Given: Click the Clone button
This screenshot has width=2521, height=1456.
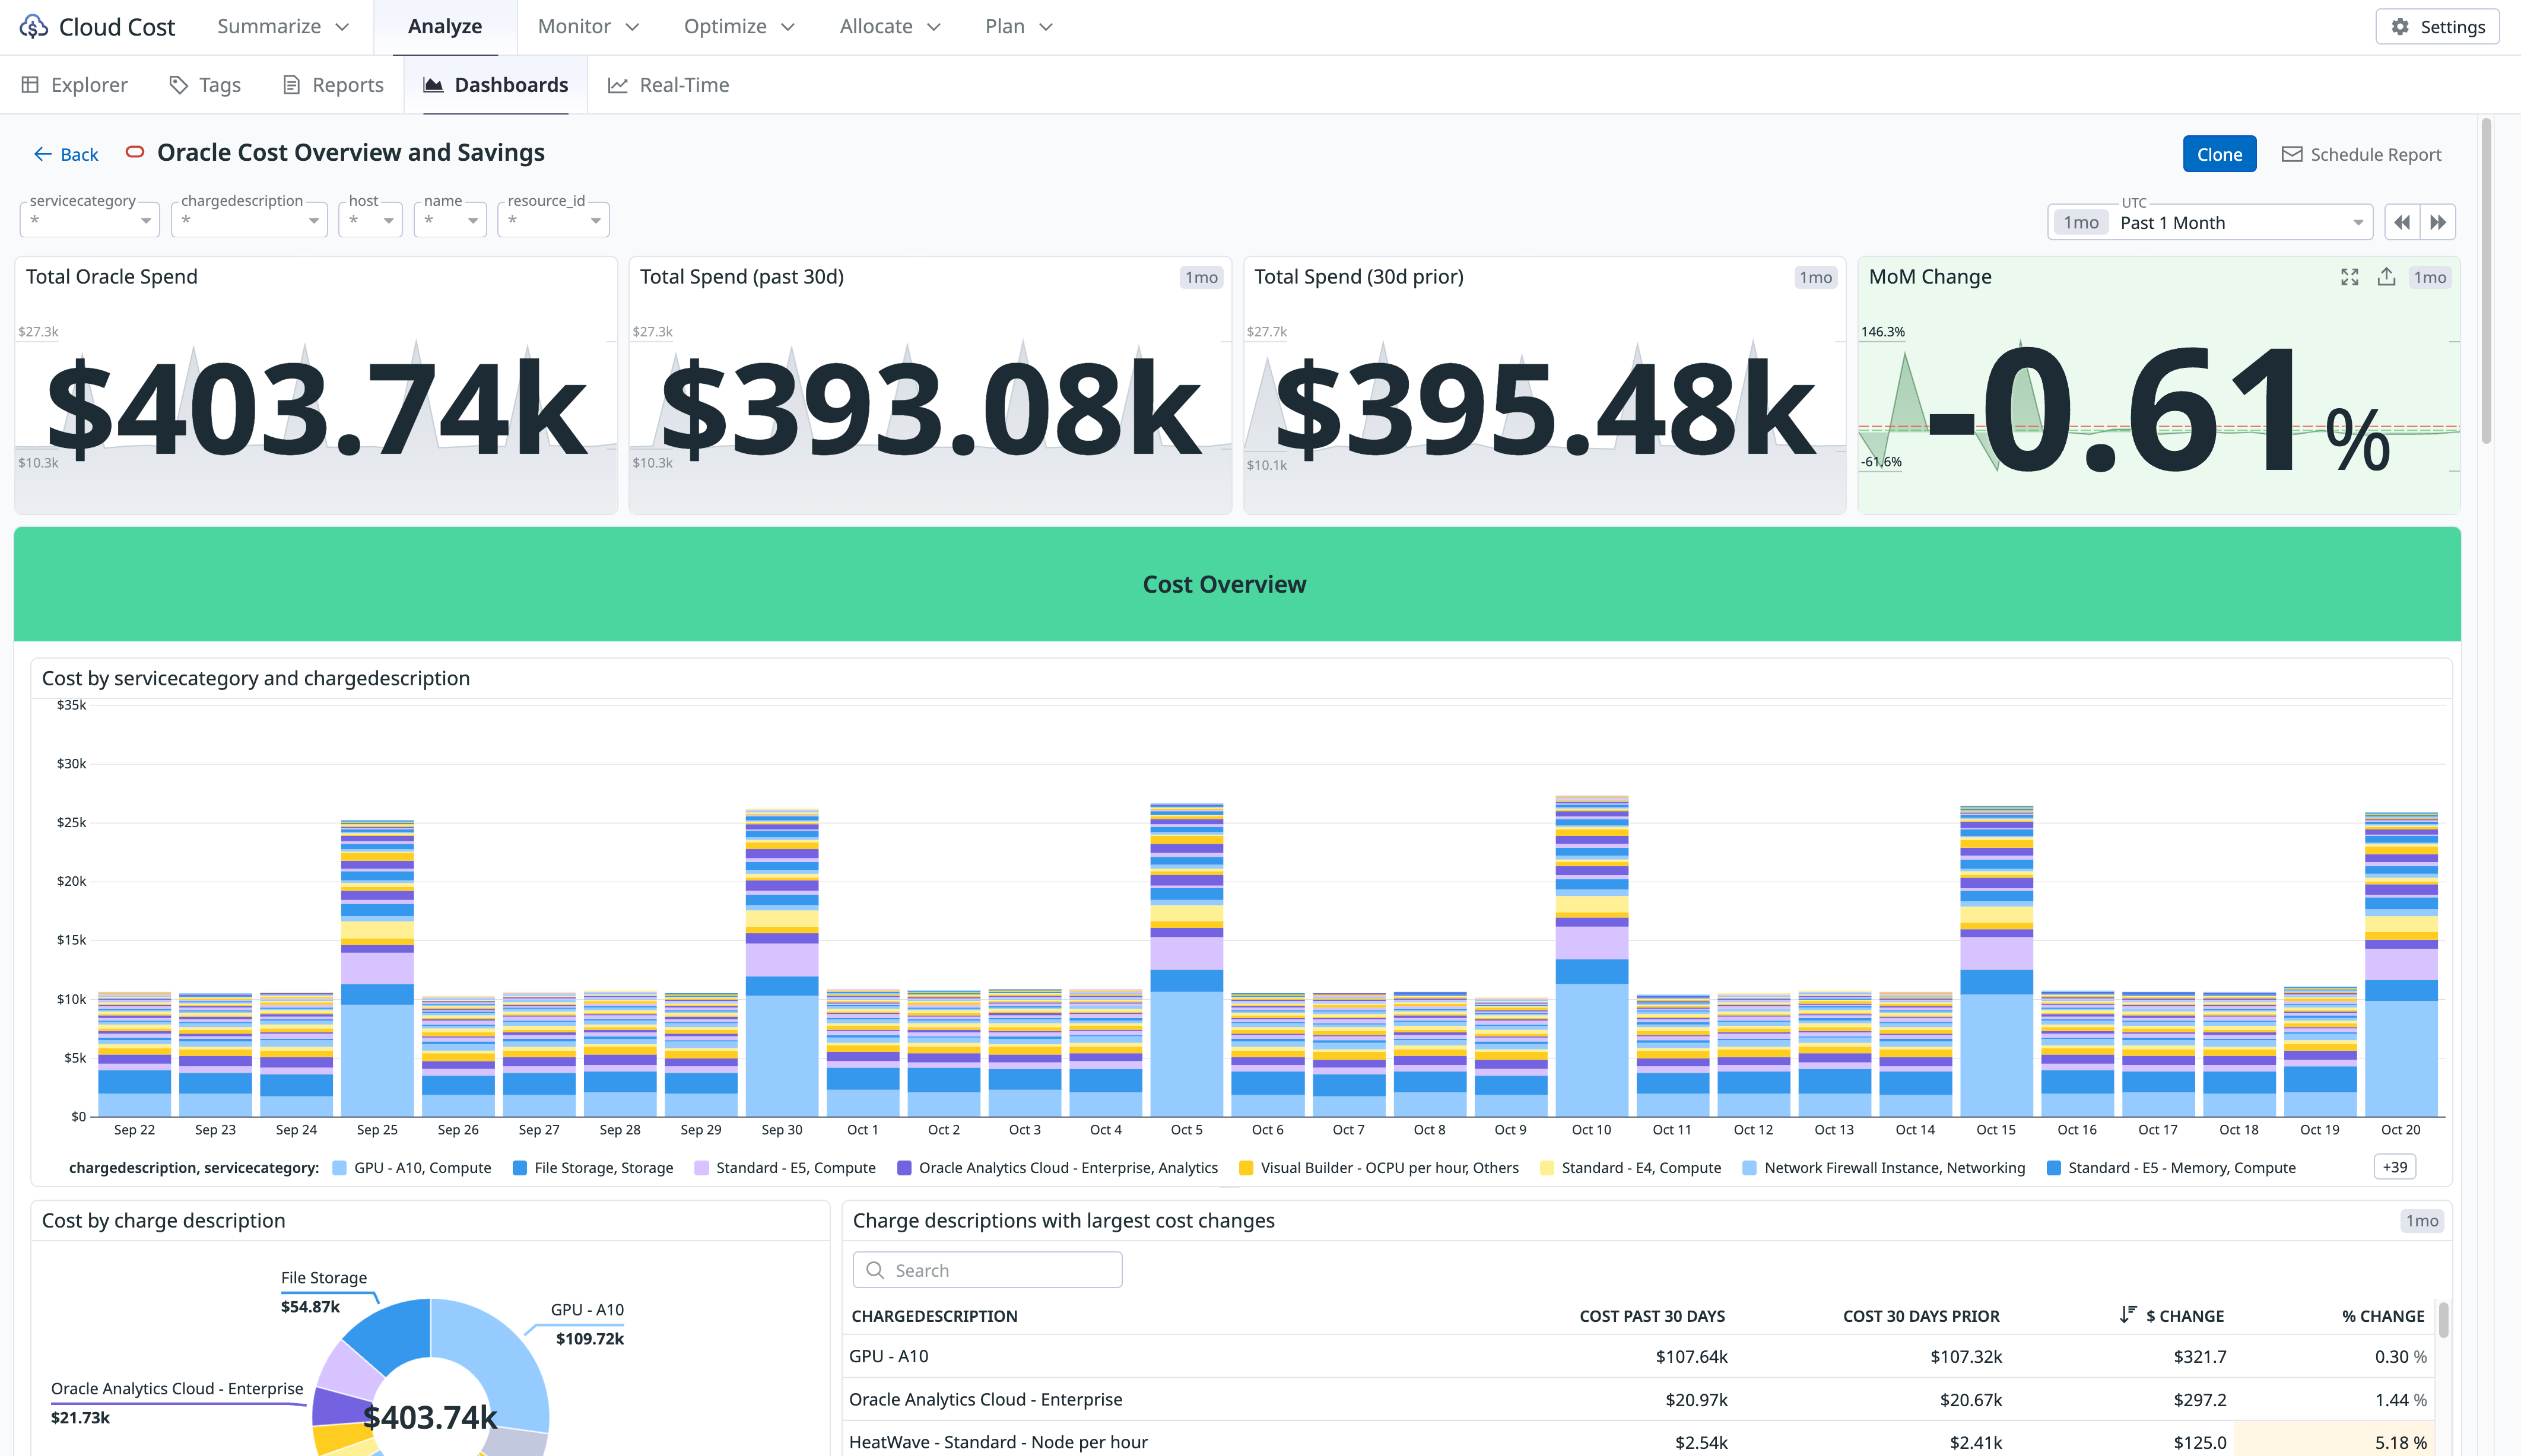Looking at the screenshot, I should [2219, 154].
